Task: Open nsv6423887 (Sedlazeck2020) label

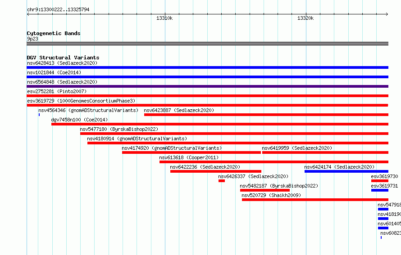Action: [179, 110]
